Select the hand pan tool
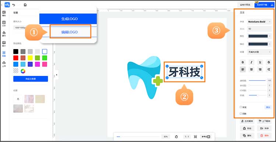Viewport: 276px width, 142px height. click(x=177, y=136)
